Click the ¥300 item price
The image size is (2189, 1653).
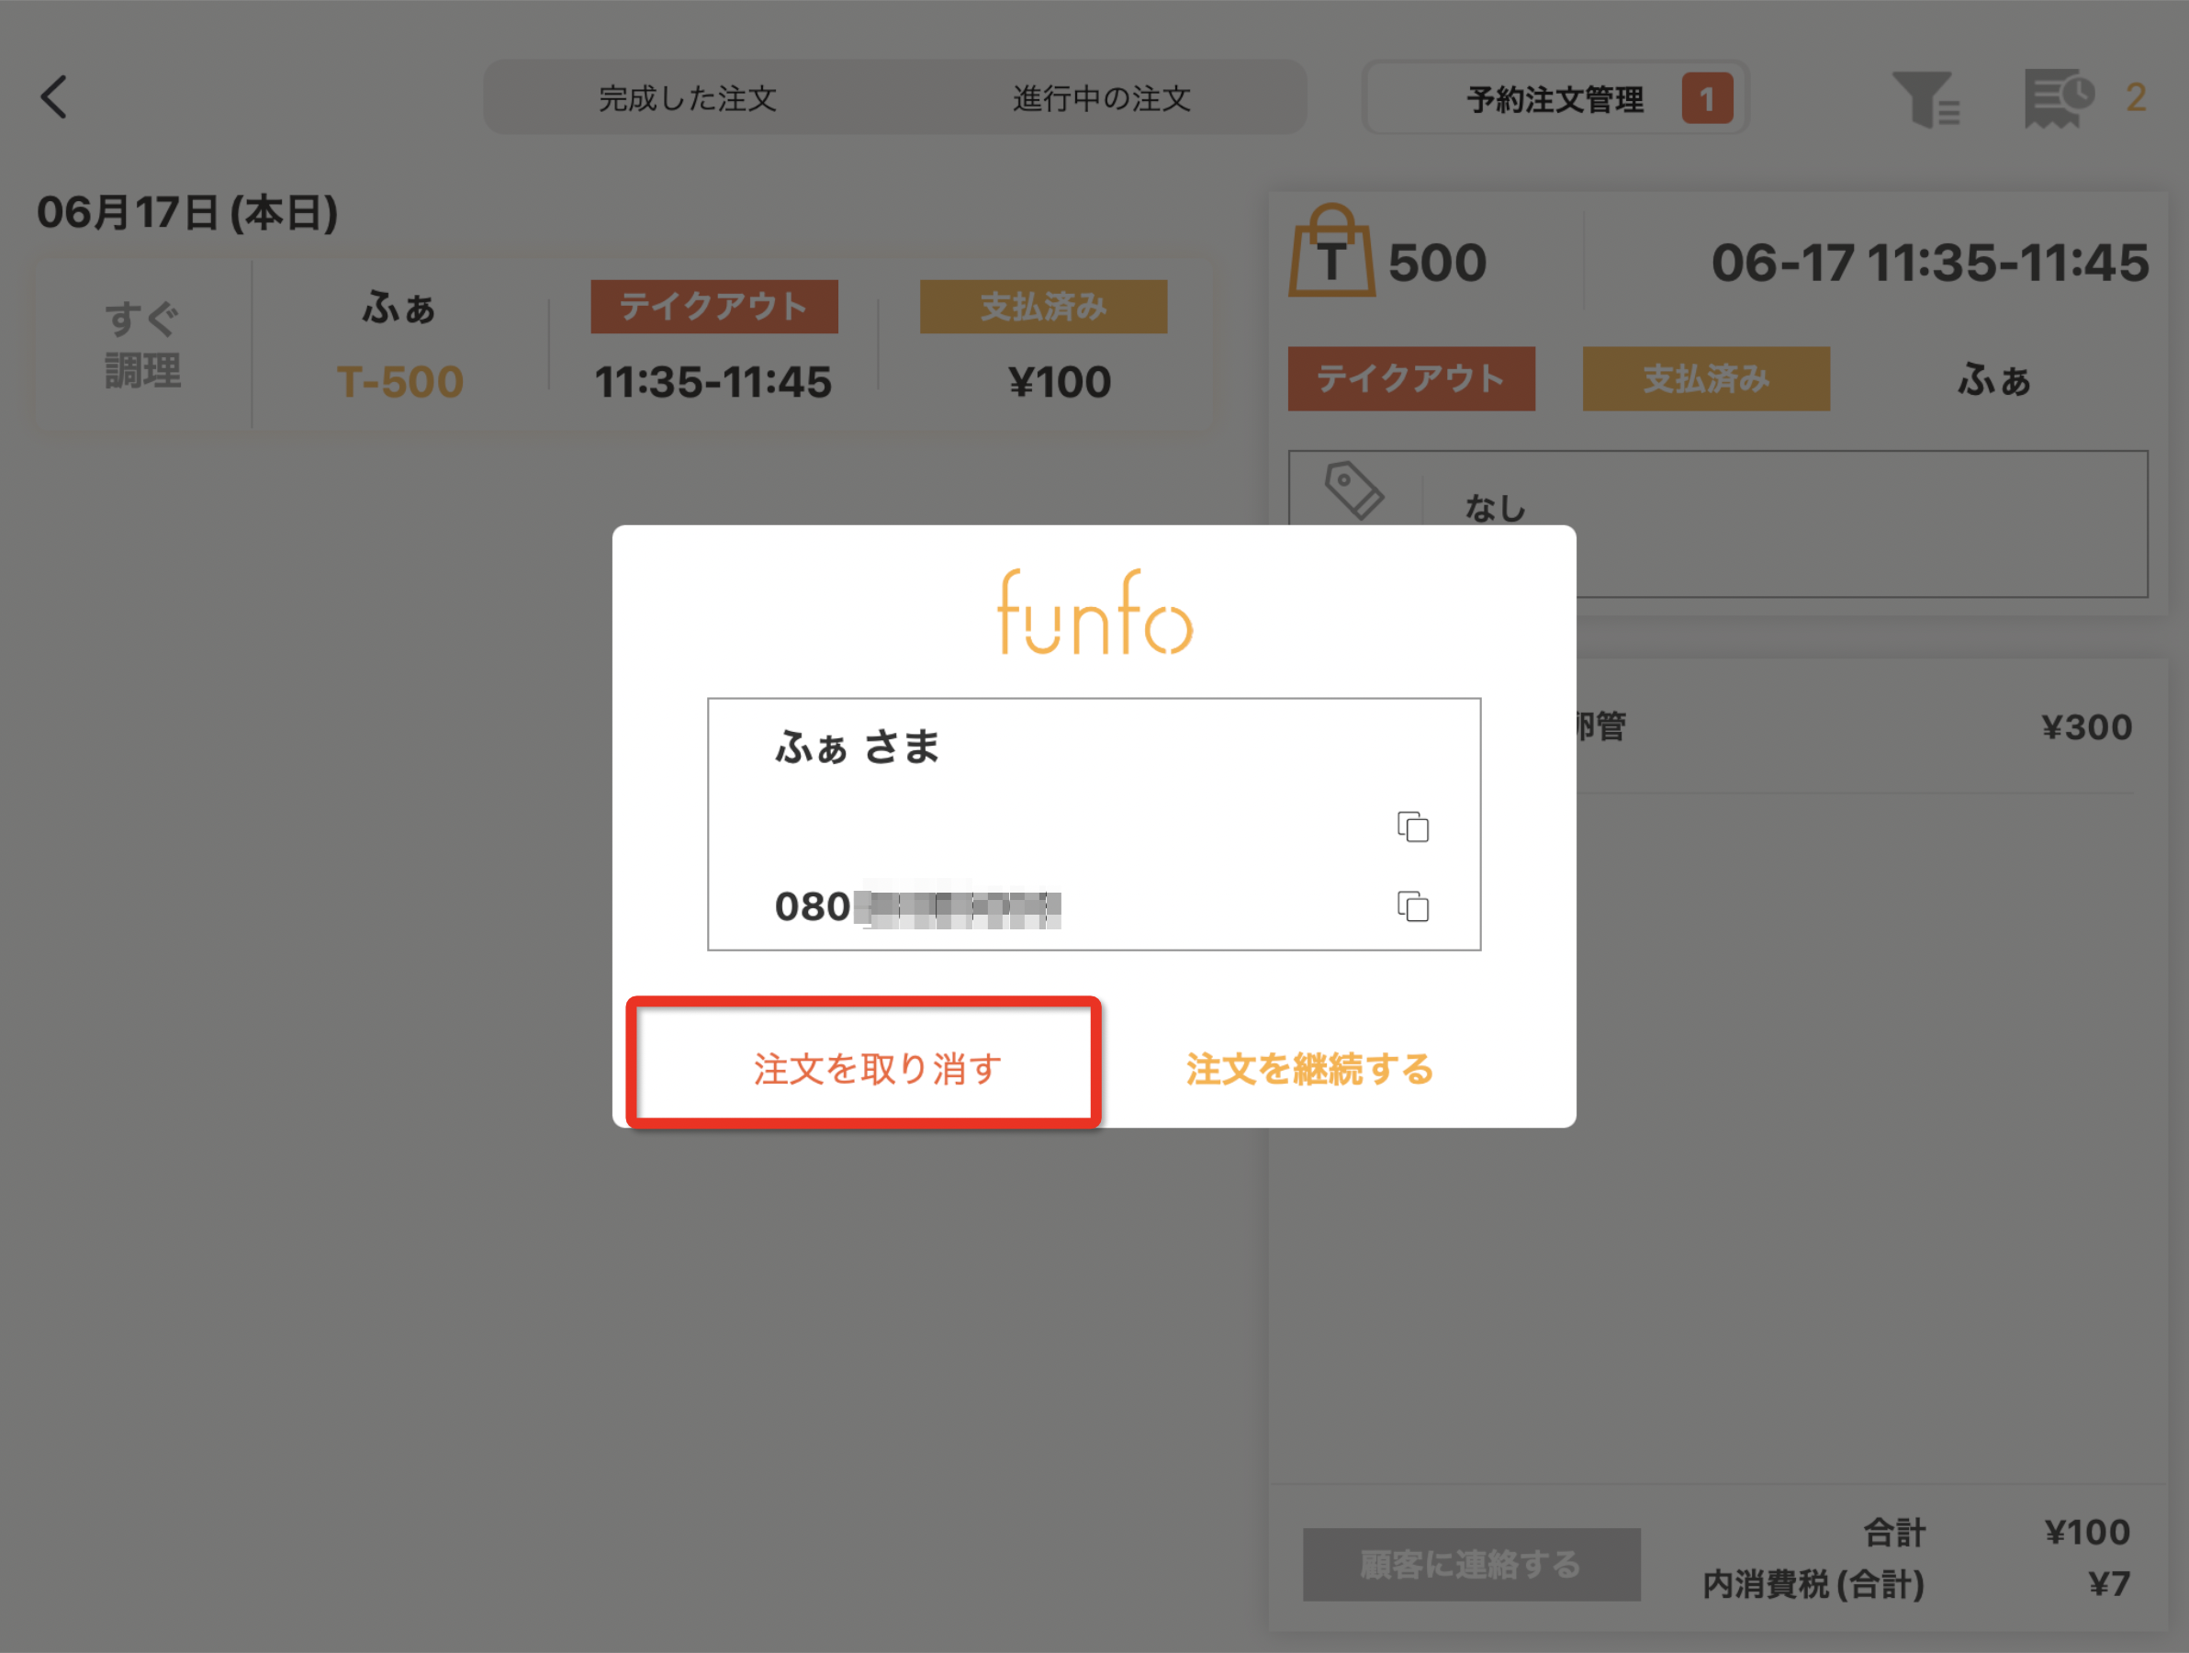(x=2086, y=727)
